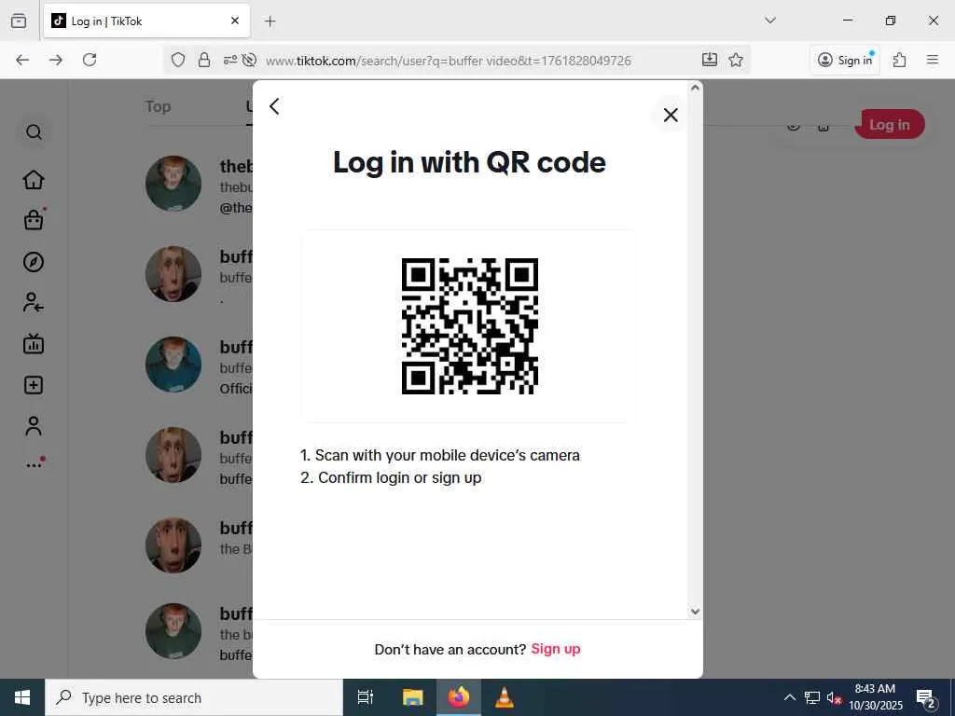Open File Explorer from the taskbar
This screenshot has width=955, height=716.
[x=413, y=697]
